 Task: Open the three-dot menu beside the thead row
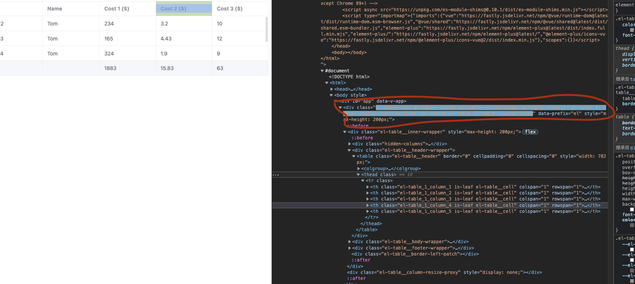pyautogui.click(x=276, y=175)
